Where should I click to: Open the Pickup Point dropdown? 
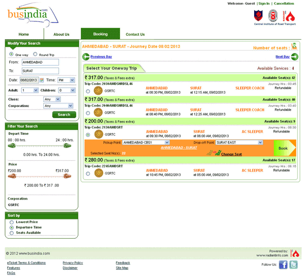[x=146, y=143]
